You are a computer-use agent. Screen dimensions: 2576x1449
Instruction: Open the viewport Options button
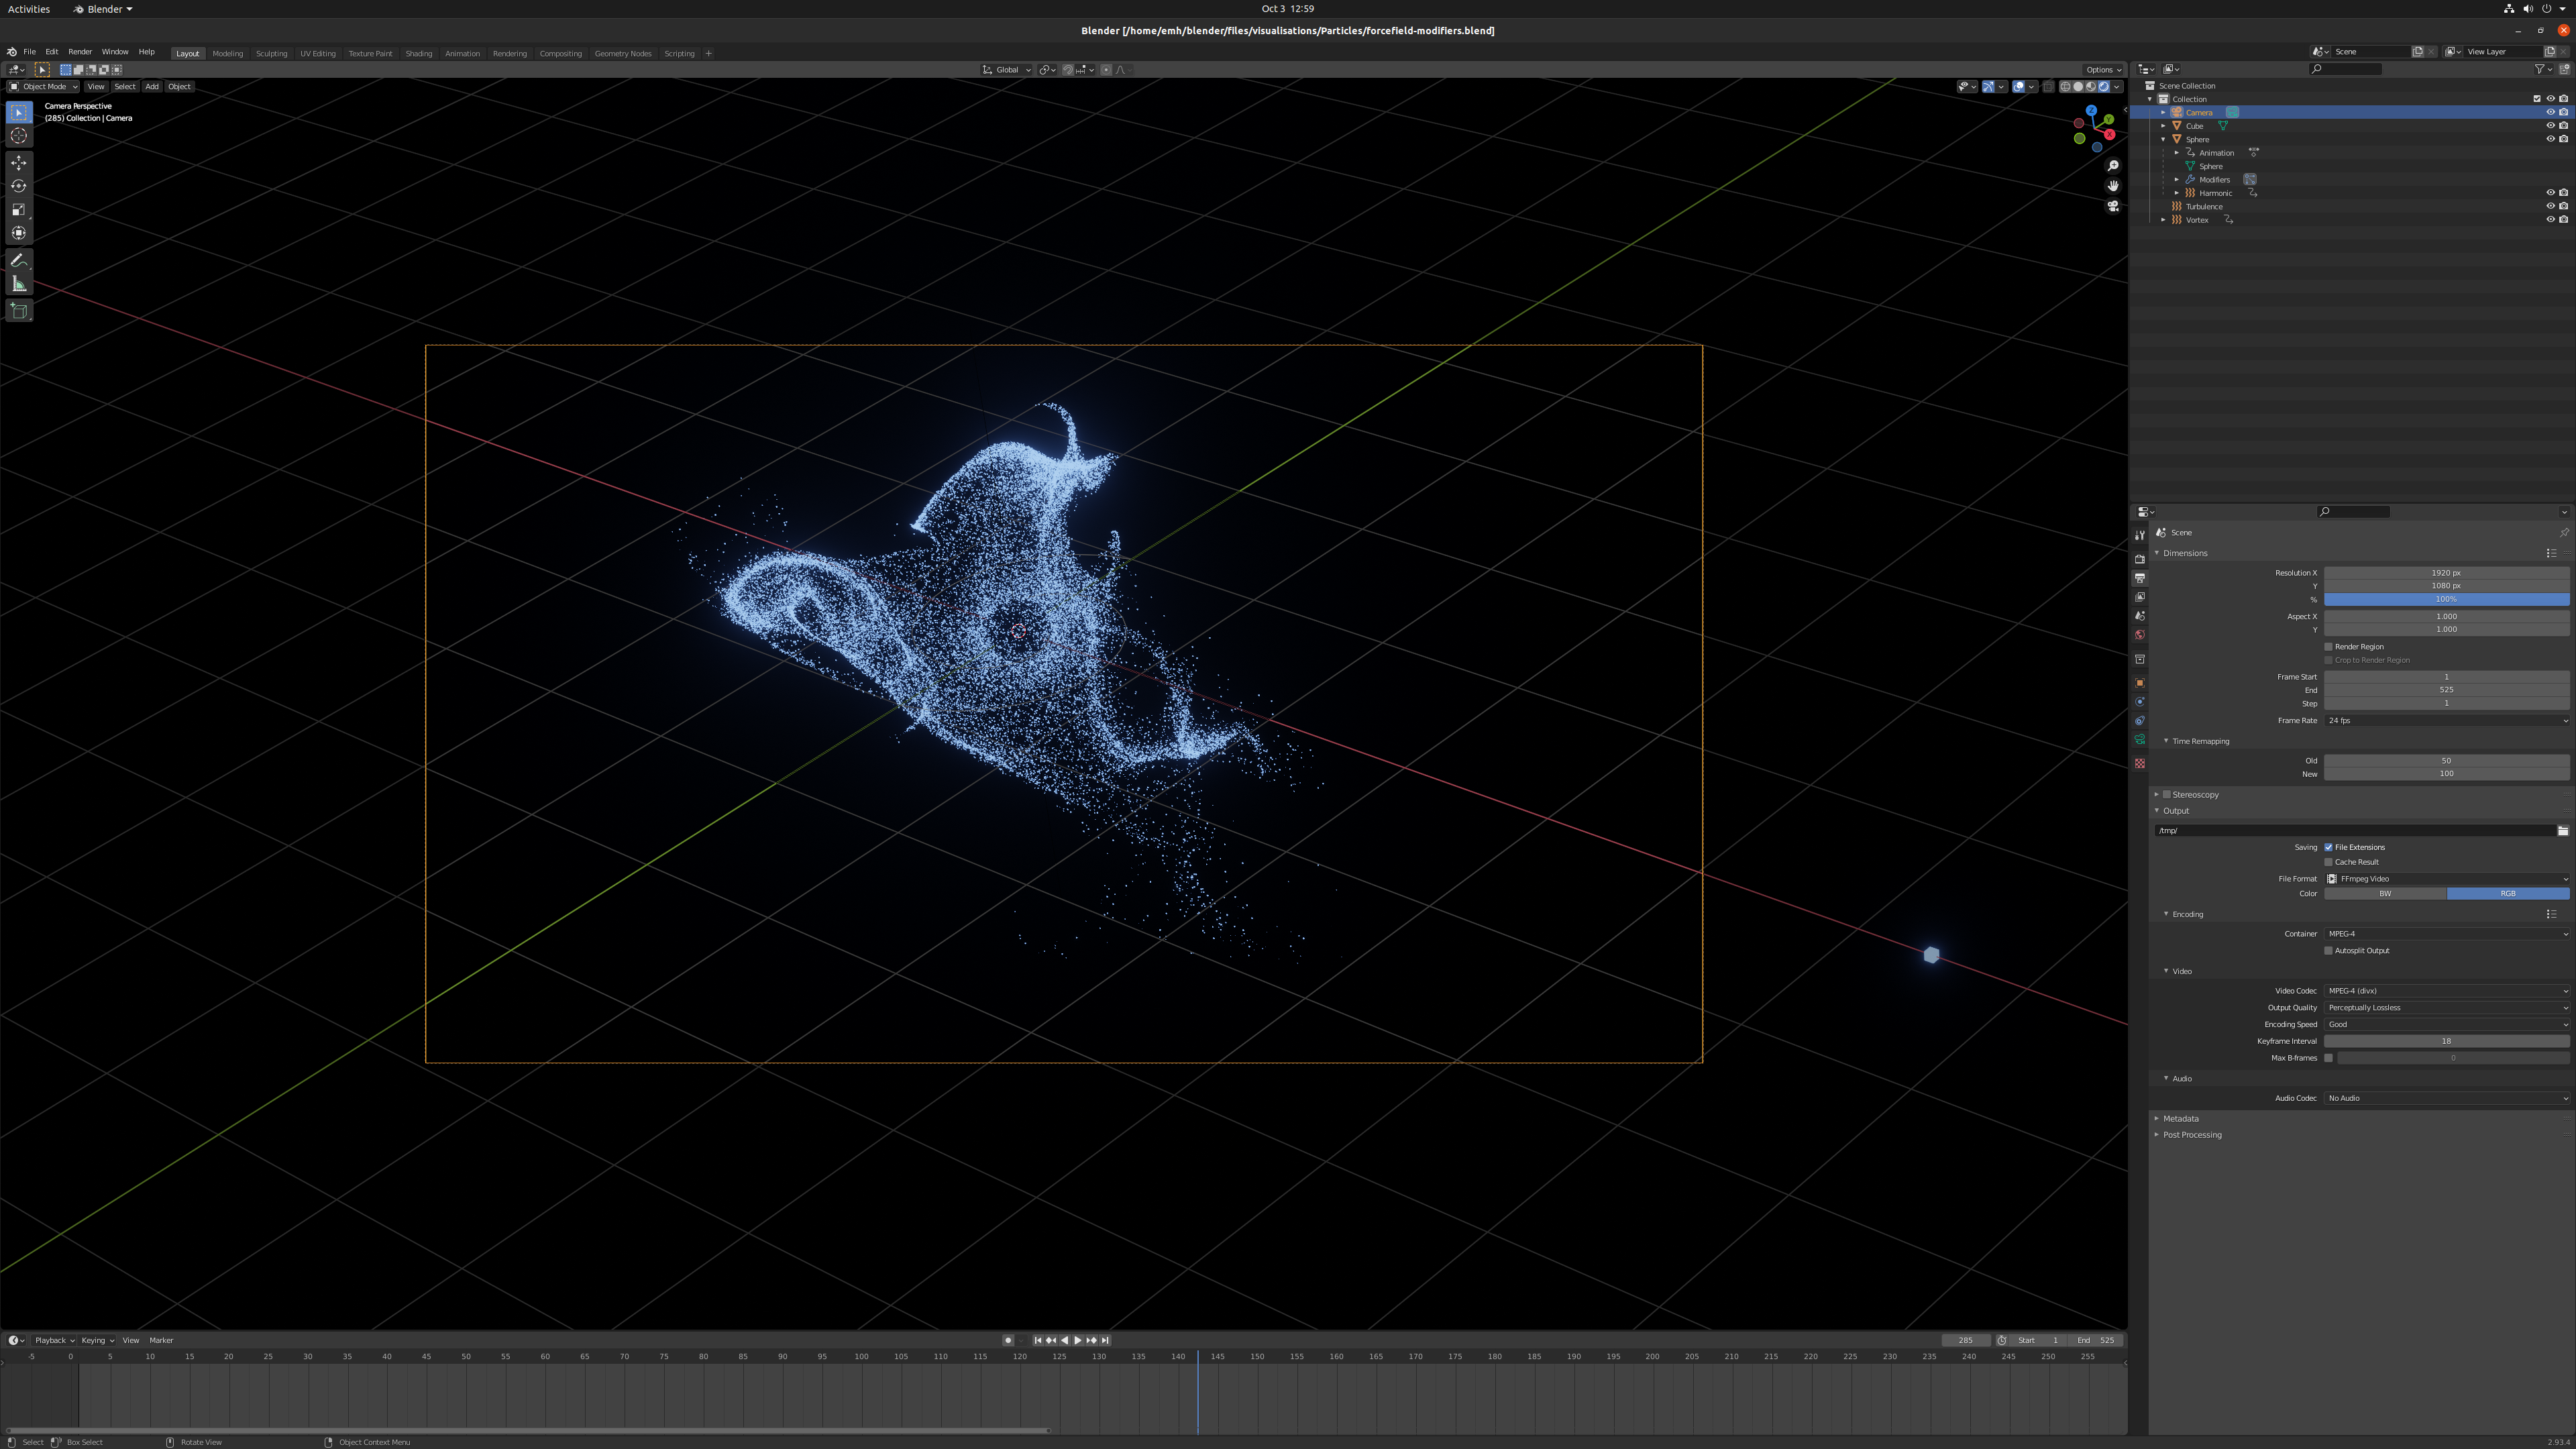pyautogui.click(x=2102, y=70)
